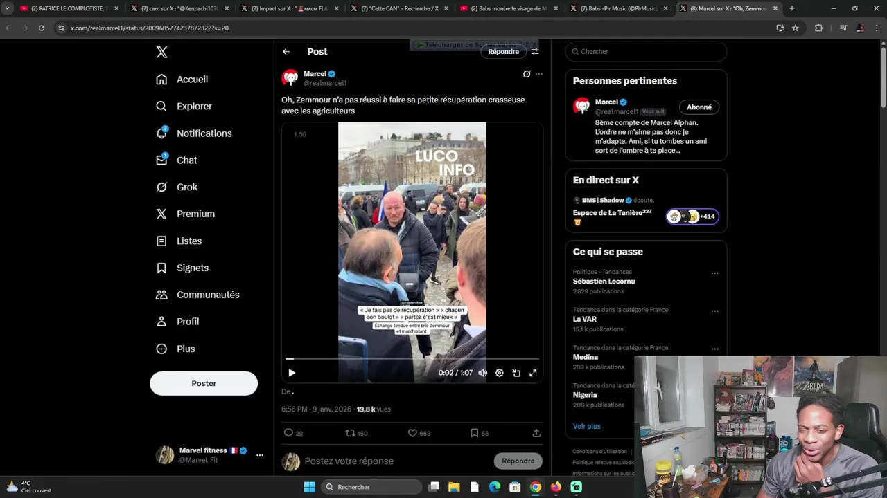Click taskbar Rechercher search box
This screenshot has width=887, height=498.
(373, 487)
